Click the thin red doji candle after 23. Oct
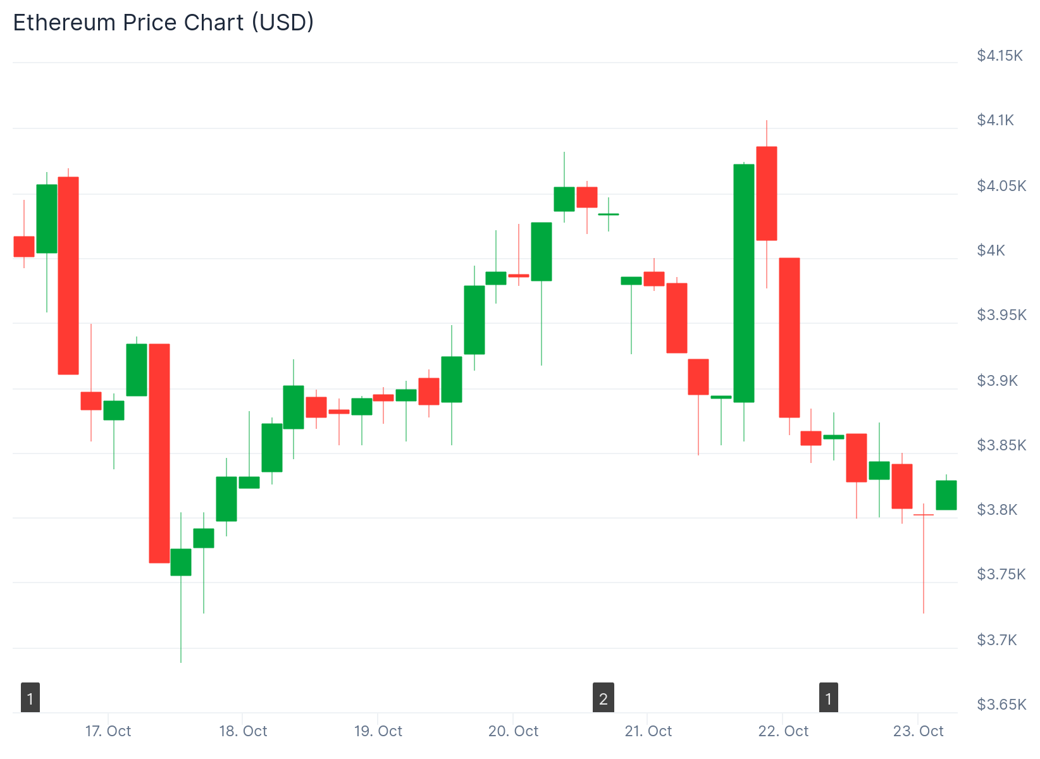Image resolution: width=1040 pixels, height=759 pixels. pyautogui.click(x=924, y=515)
